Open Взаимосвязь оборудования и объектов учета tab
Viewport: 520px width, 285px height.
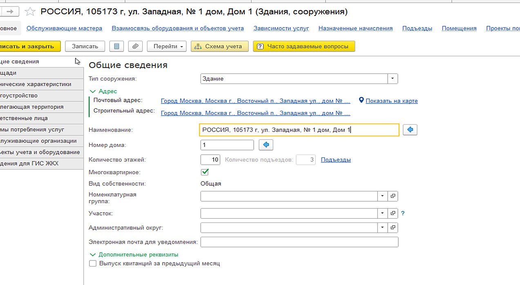tap(178, 28)
